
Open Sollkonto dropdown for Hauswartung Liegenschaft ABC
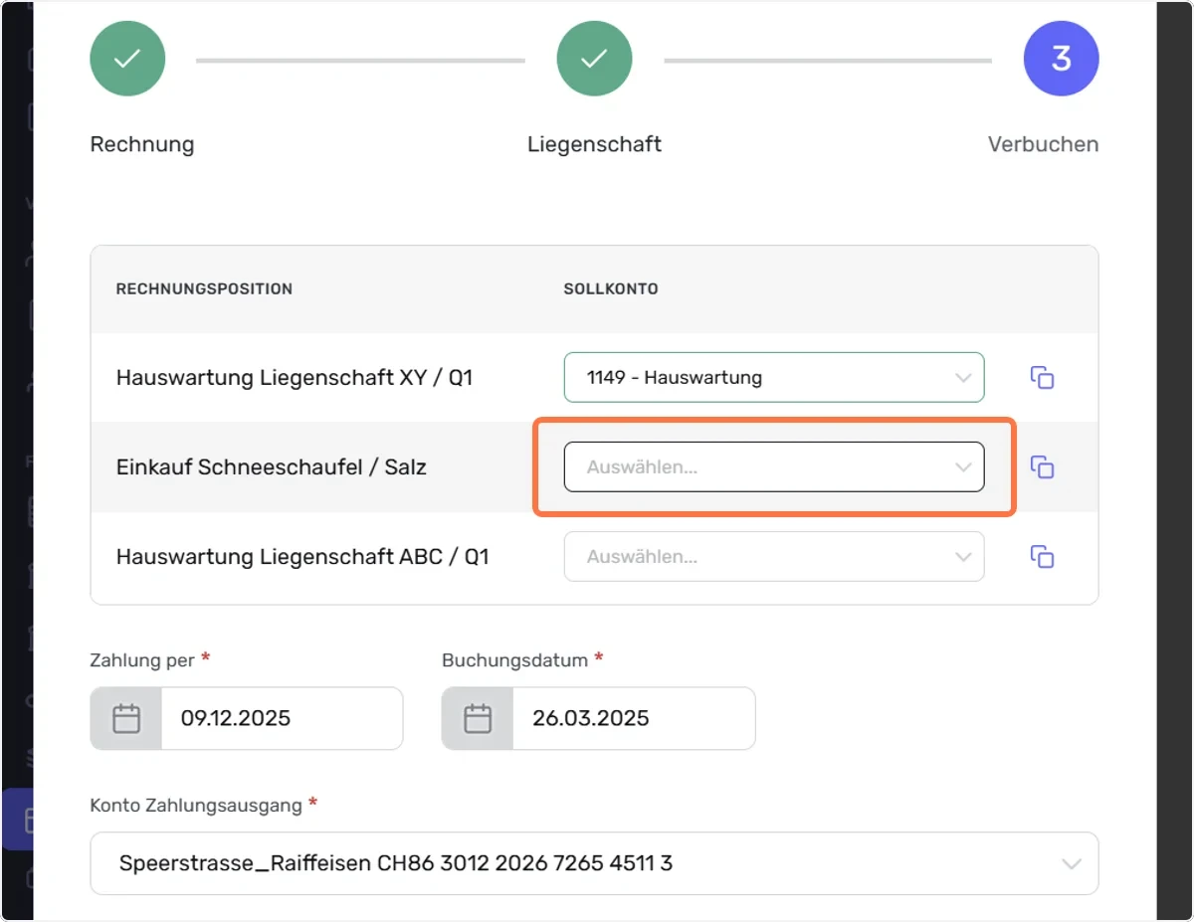click(774, 557)
